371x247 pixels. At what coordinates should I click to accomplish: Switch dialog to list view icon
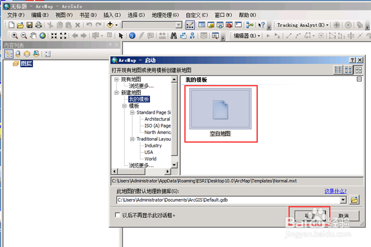click(x=339, y=70)
